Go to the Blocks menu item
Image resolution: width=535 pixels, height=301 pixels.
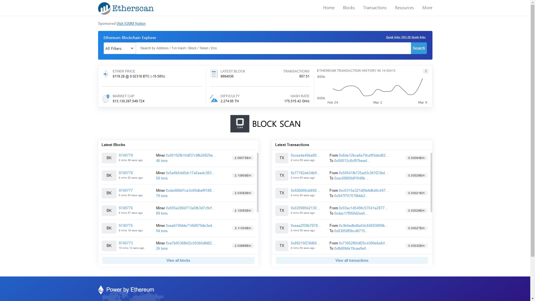pos(349,8)
